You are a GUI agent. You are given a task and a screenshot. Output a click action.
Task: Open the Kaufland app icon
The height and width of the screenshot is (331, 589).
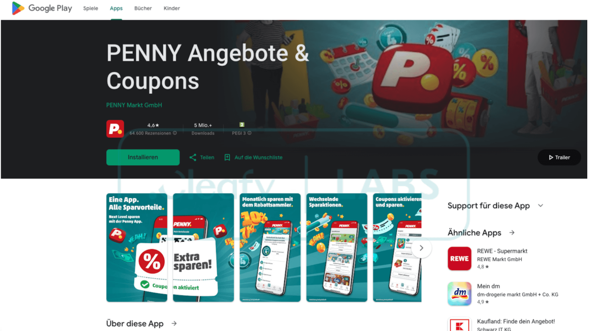coord(459,324)
